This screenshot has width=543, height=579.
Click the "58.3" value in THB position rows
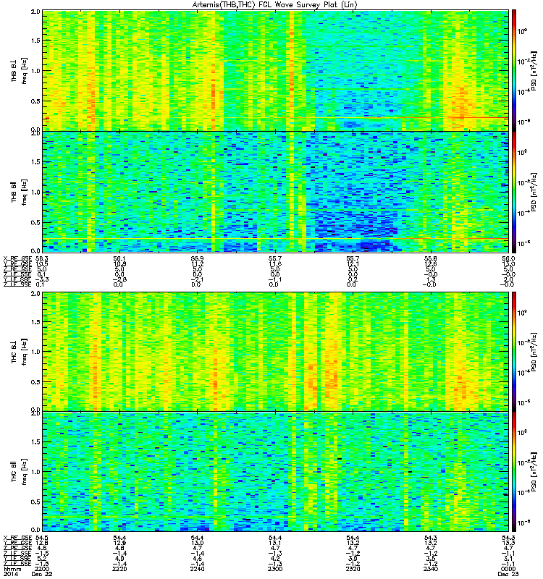pyautogui.click(x=41, y=258)
